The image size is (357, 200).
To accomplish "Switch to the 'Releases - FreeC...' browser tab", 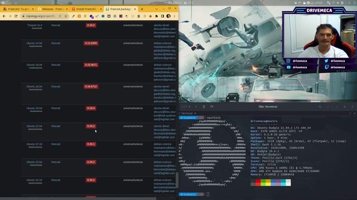I will [x=52, y=9].
